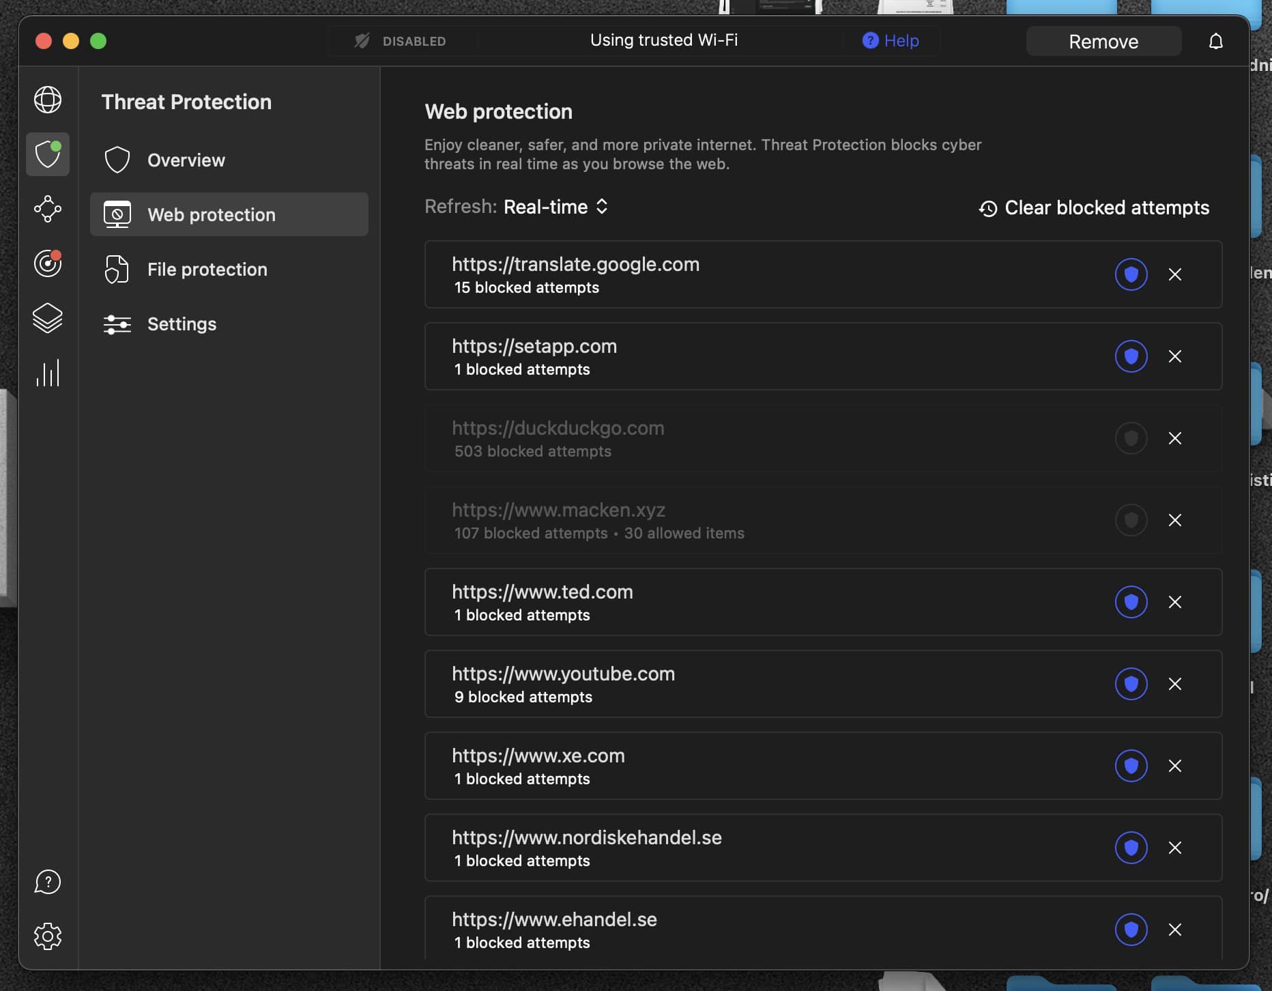Screen dimensions: 1272x991
Task: Open the help chat bubble sidebar icon
Action: pyautogui.click(x=48, y=882)
